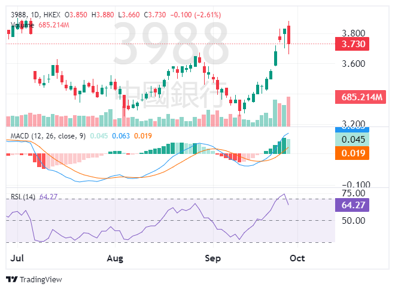The height and width of the screenshot is (290, 395).
Task: Click the 3.200 price scale tick
Action: point(353,125)
